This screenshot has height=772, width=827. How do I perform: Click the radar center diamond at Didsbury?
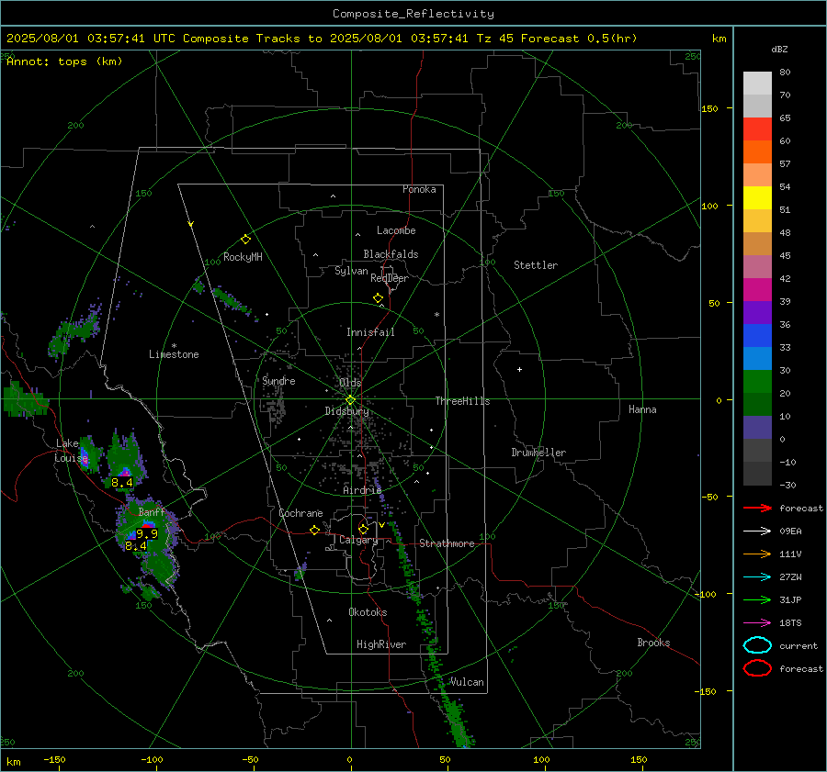(x=350, y=400)
